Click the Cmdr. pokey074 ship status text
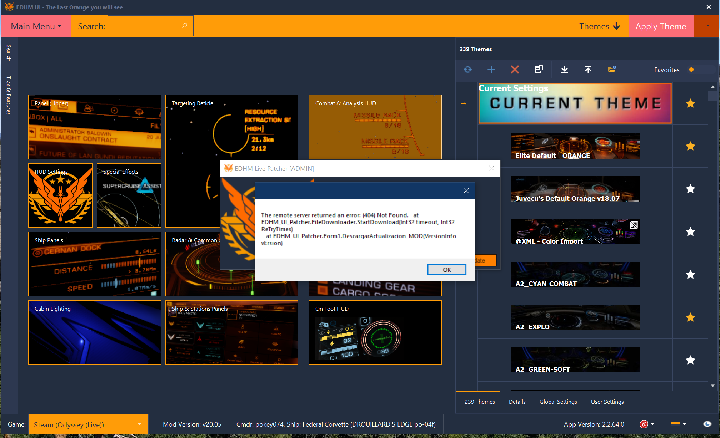Image resolution: width=720 pixels, height=438 pixels. tap(336, 424)
